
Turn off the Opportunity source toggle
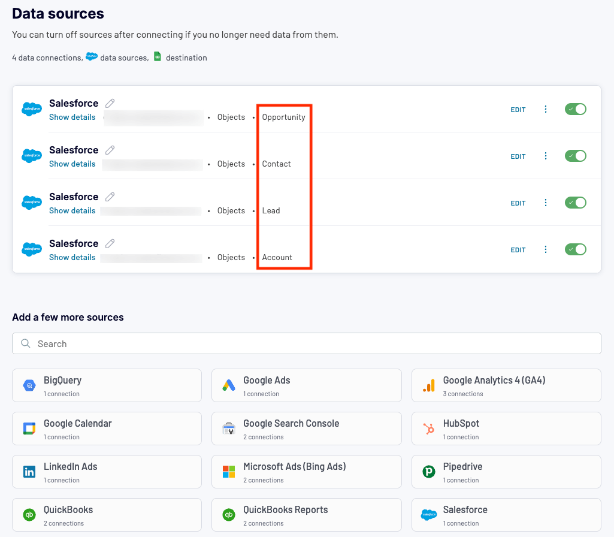575,109
